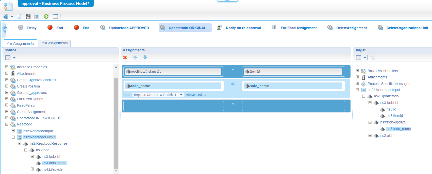Viewport: 432px width, 174px height.
Task: Expand the ns4:Lifecycle node
Action: coord(32,169)
